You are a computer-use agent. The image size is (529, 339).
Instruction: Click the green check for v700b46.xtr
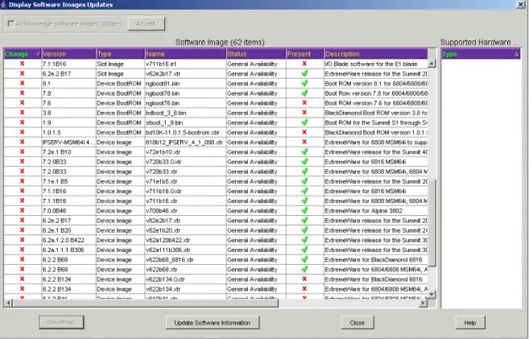(x=304, y=210)
